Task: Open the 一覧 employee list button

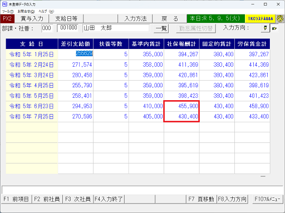Action: (161, 28)
